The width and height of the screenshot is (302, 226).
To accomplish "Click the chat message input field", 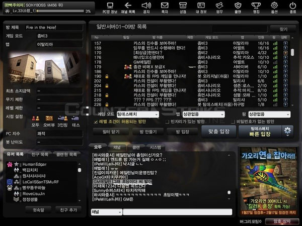I will (177, 212).
